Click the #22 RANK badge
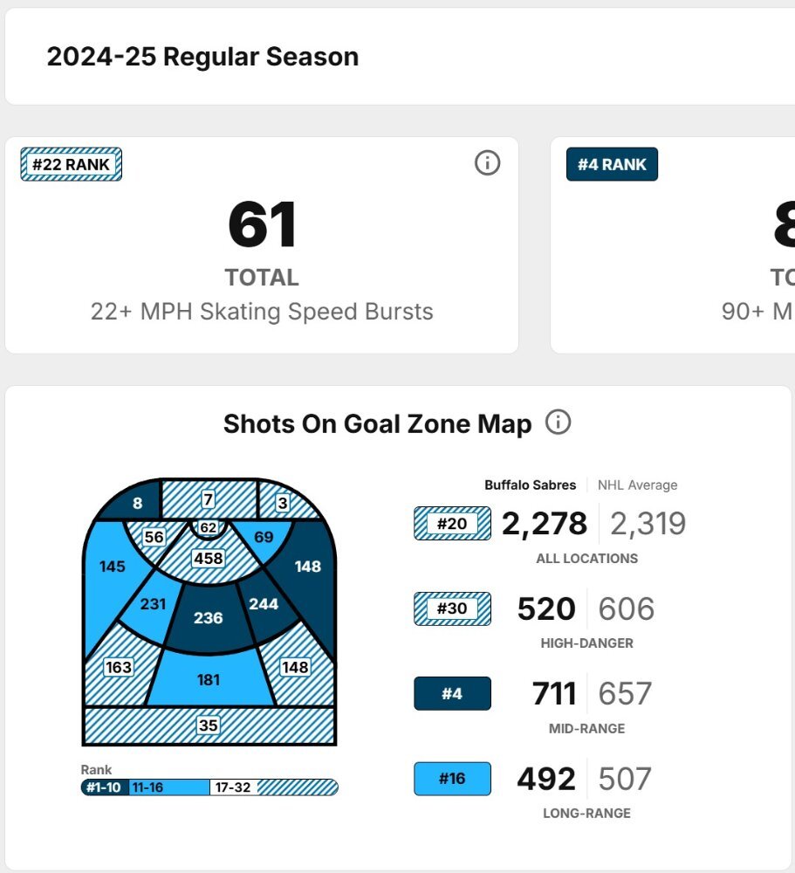This screenshot has width=795, height=873. [72, 164]
